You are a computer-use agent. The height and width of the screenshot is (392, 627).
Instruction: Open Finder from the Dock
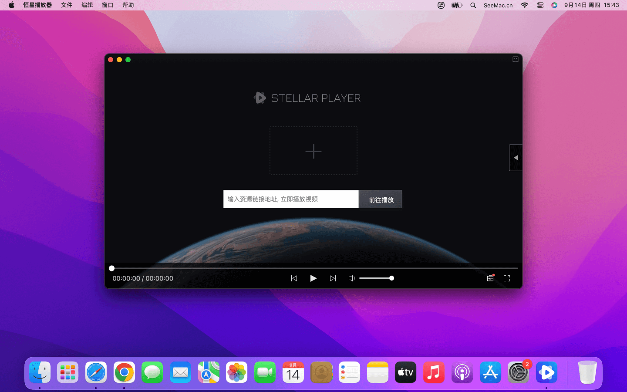(x=40, y=372)
